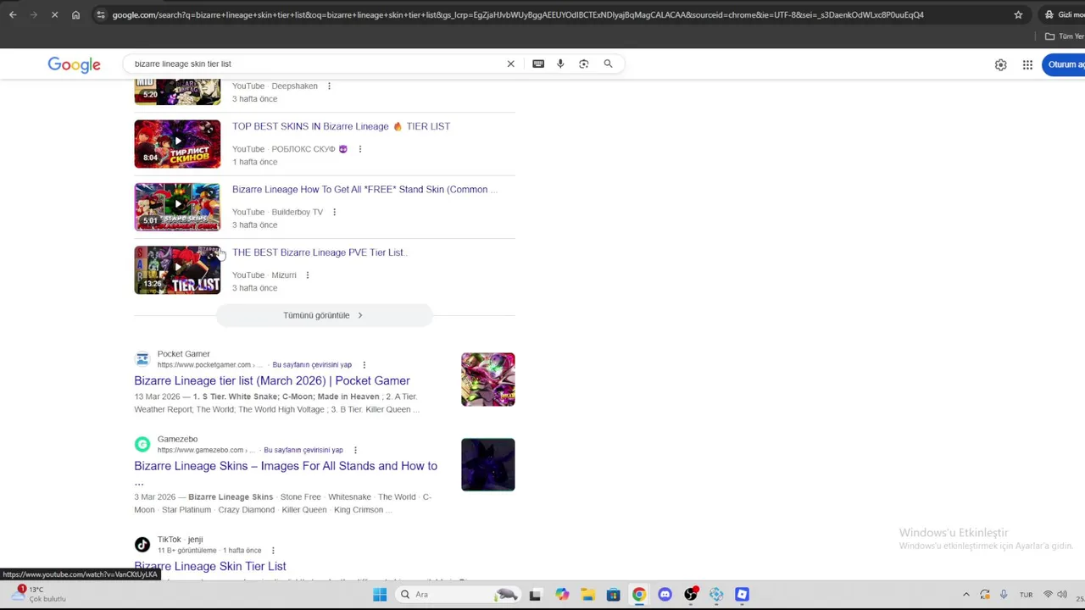Click the Gamezebo result image
The height and width of the screenshot is (610, 1085).
pos(487,464)
